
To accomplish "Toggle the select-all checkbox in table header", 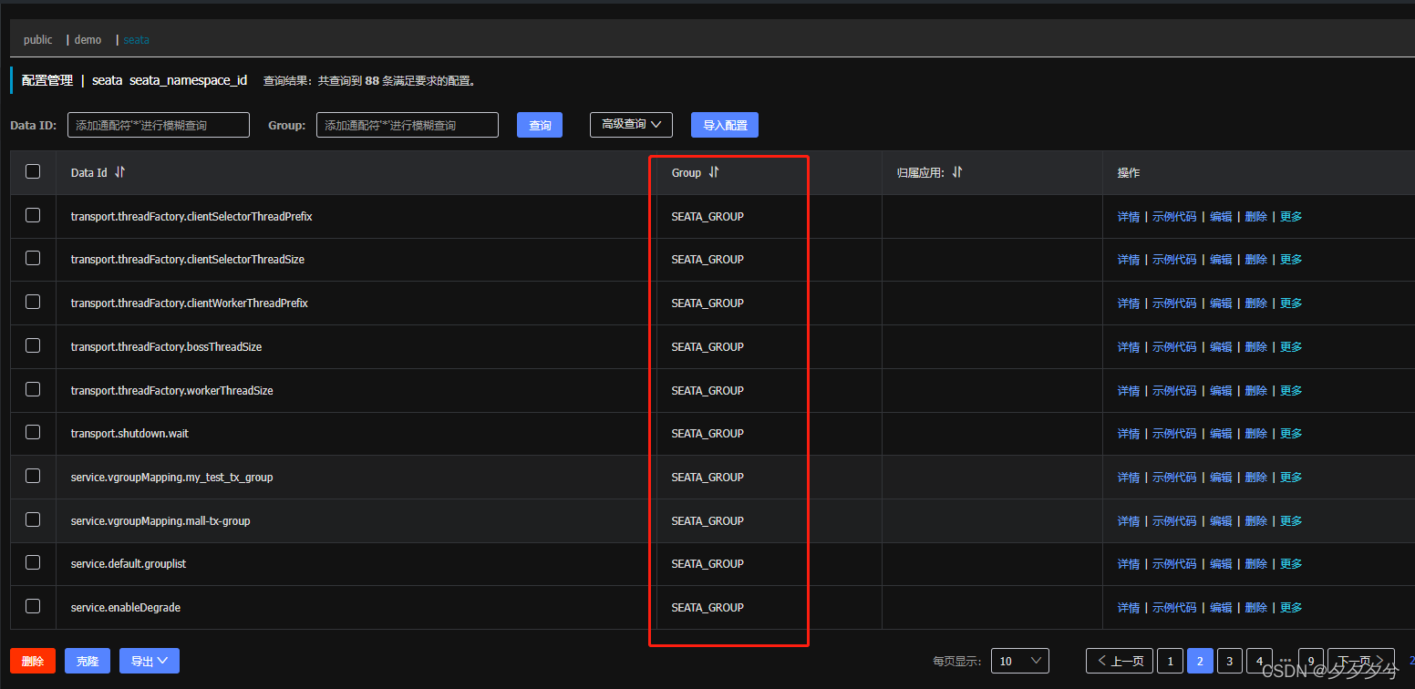I will [x=33, y=171].
